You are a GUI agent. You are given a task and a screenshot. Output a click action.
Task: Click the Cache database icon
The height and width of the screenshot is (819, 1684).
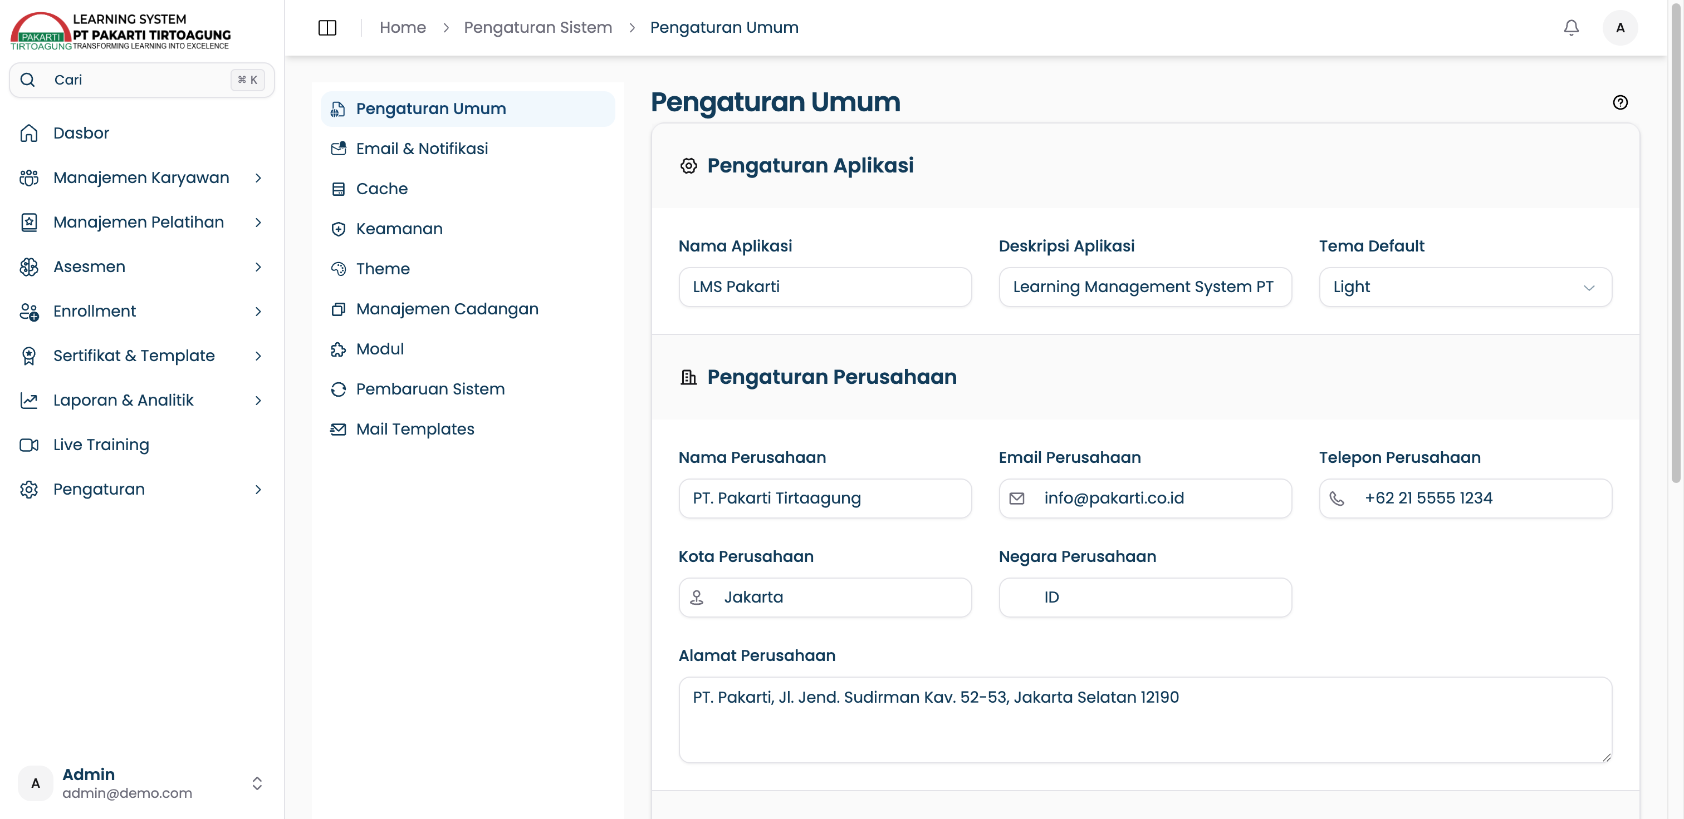338,189
